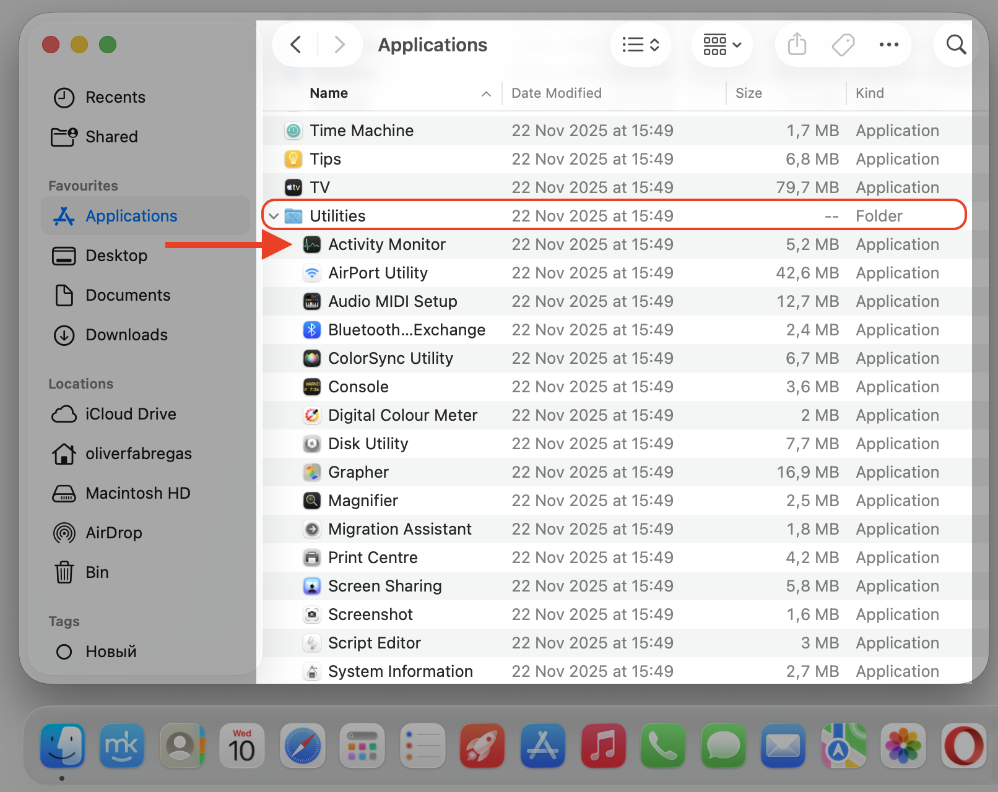Viewport: 998px width, 792px height.
Task: Select Activity Monitor app icon
Action: 312,244
